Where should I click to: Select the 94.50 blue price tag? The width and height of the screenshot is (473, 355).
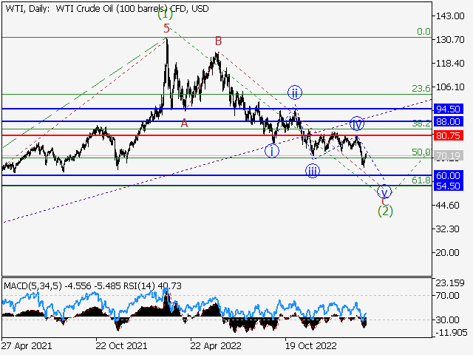449,109
